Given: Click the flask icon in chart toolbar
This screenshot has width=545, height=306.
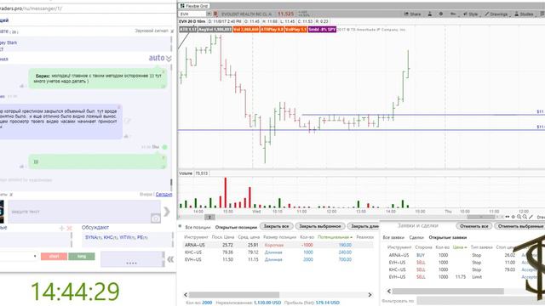Looking at the screenshot, I should (430, 14).
